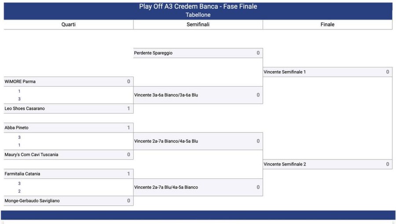Open Maury's Com Cavi Tuscania entry
Viewport: 396px width, 224px height.
click(x=69, y=155)
